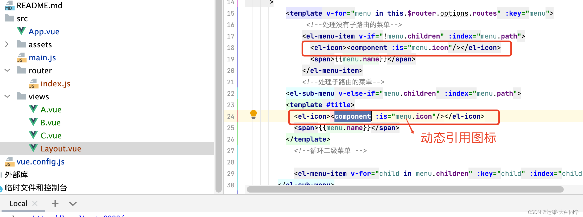Open App.vue file
The image size is (583, 217).
44,31
